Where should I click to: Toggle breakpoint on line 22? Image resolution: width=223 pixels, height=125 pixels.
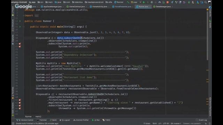[20, 46]
